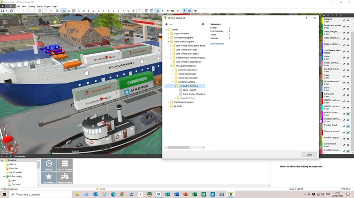Click the yellow Buildings layer color swatch
This screenshot has width=354, height=198.
pos(323,20)
